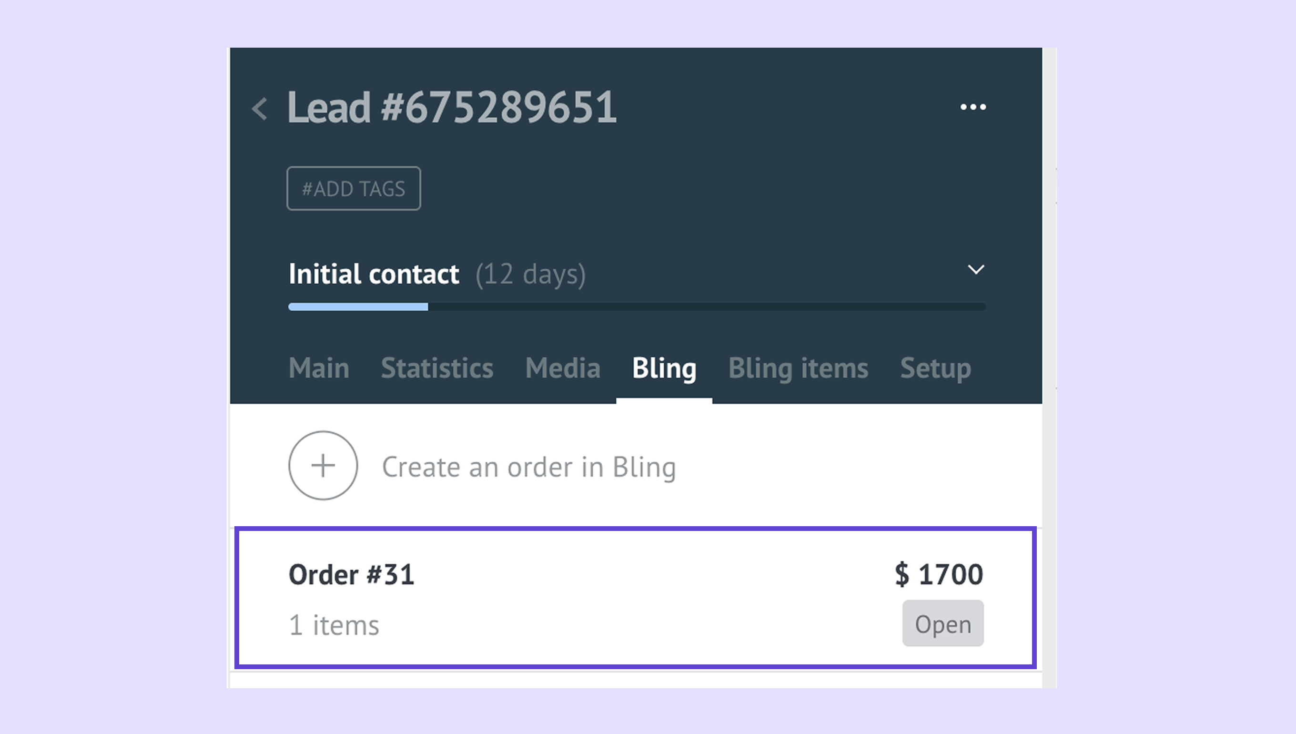The width and height of the screenshot is (1296, 734).
Task: Open the Setup tab
Action: click(935, 368)
